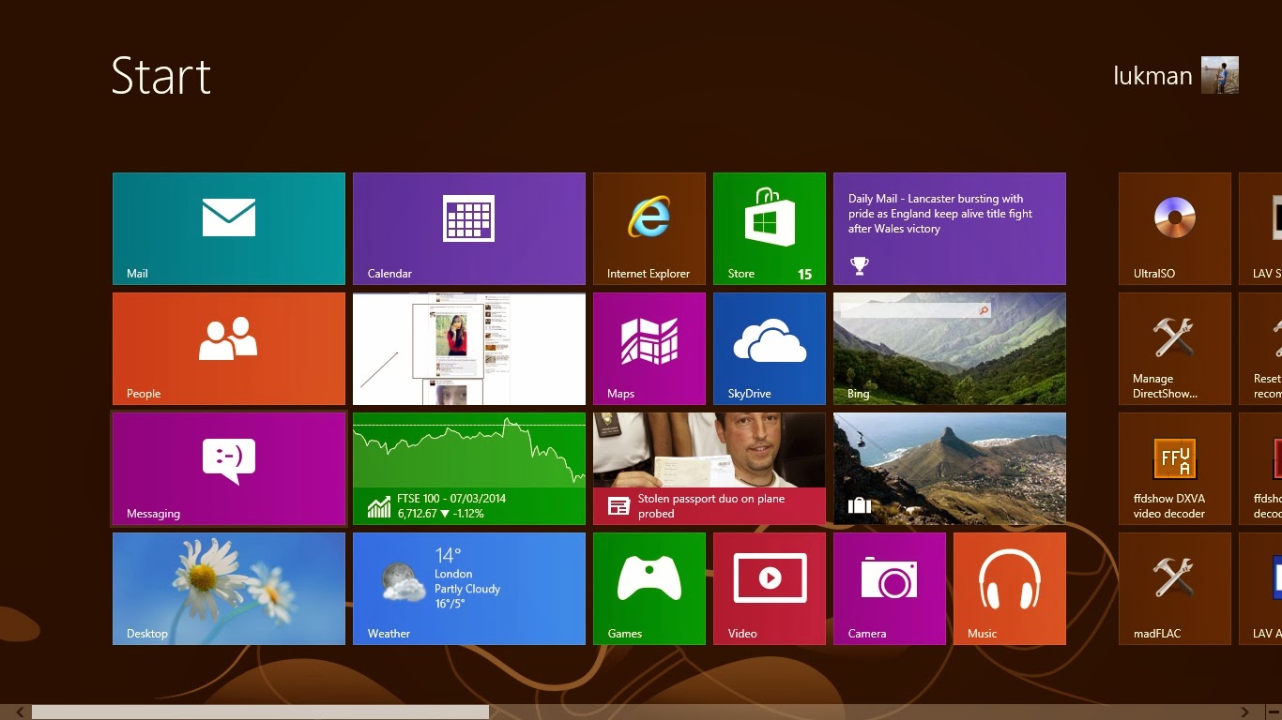
Task: Open the SkyDrive tile
Action: (x=770, y=349)
